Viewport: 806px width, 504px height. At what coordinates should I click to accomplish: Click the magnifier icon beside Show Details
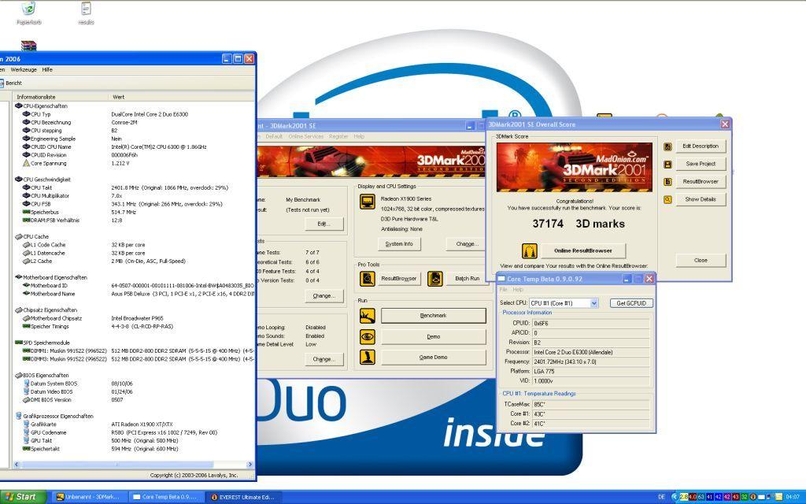click(667, 199)
